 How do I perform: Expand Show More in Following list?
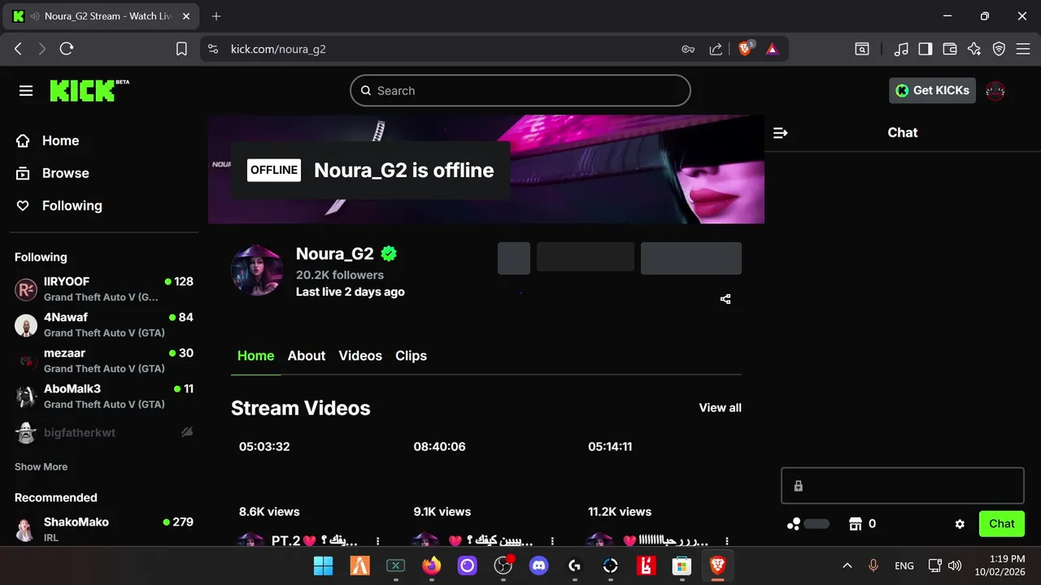pos(41,466)
